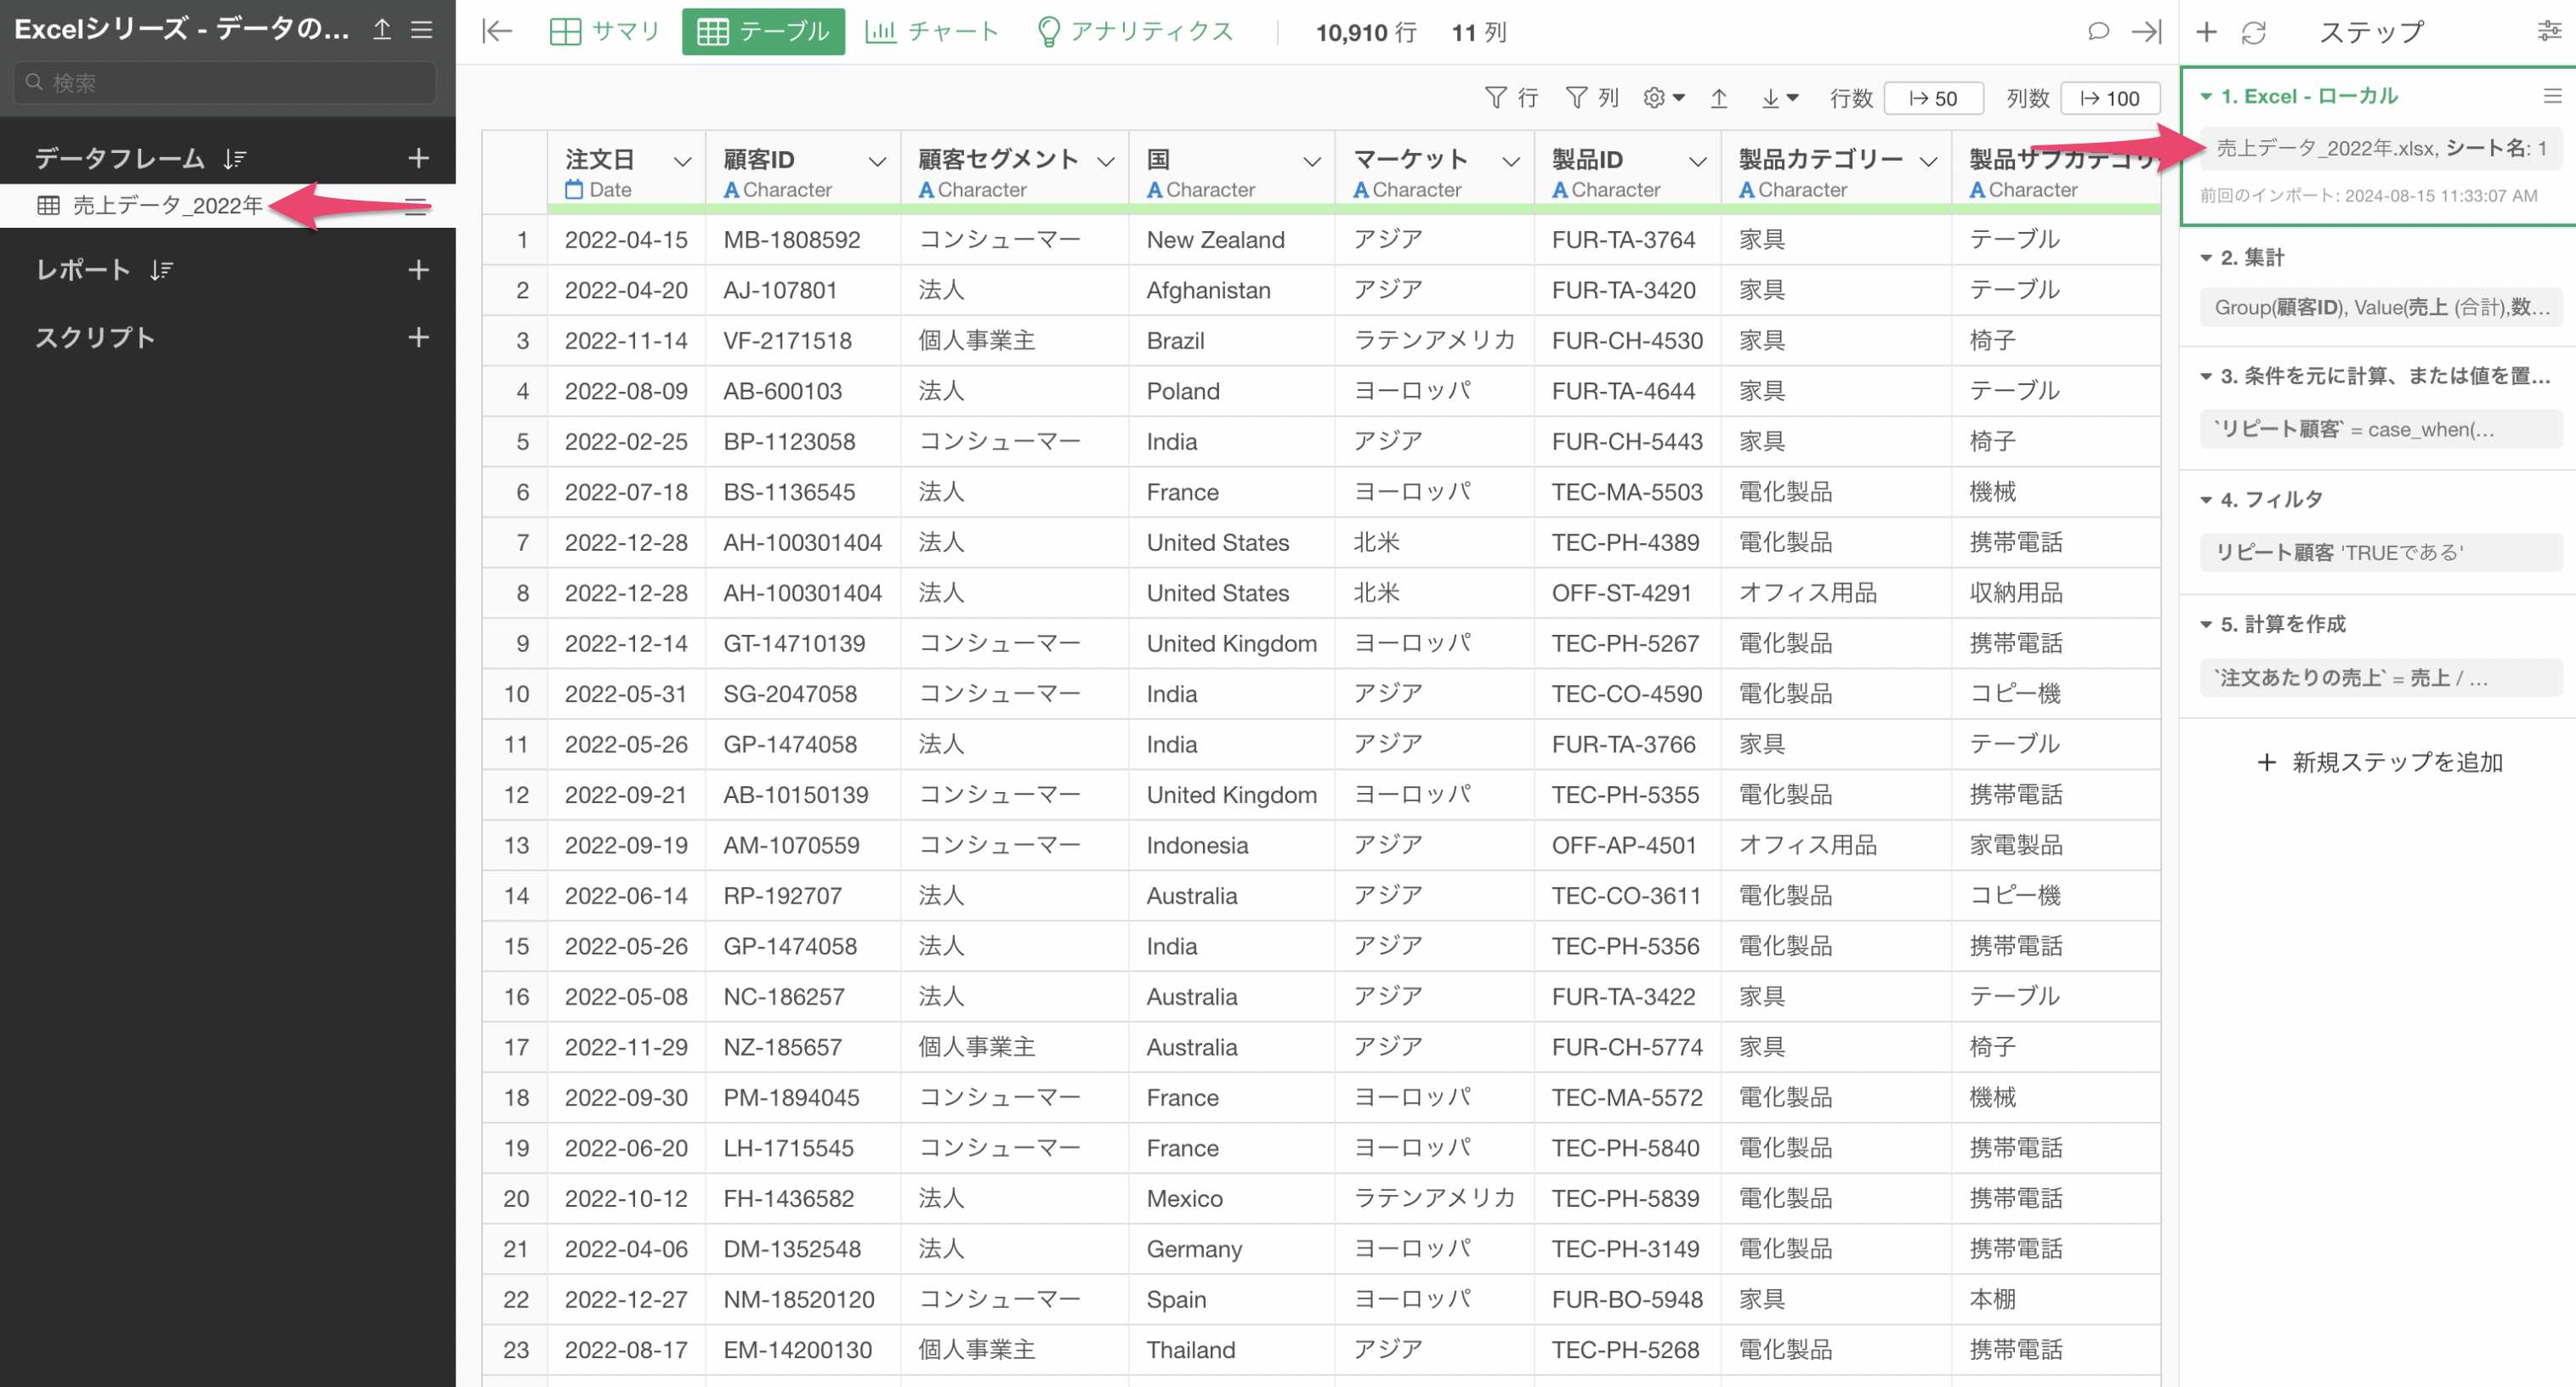Switch to チャート view
2576x1387 pixels.
[x=932, y=32]
